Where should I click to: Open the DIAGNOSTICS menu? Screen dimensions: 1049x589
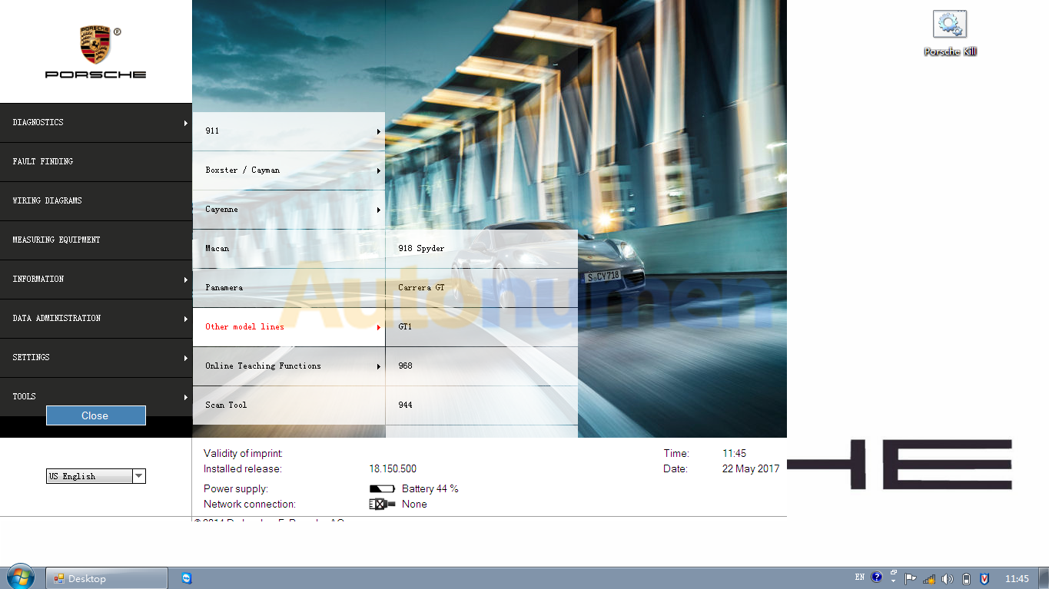[96, 123]
